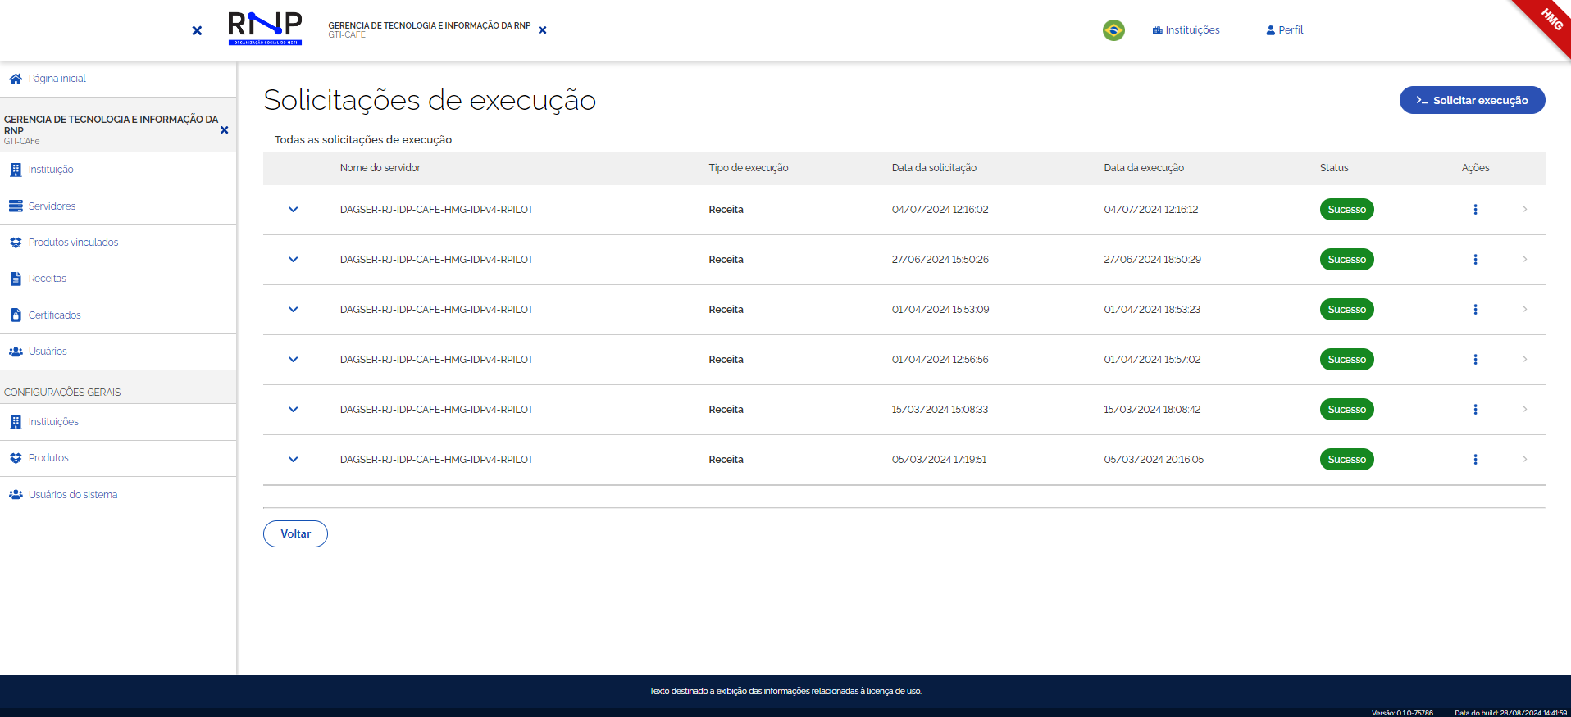
Task: Click right arrow on 01/04/2024 15:53:09 row
Action: [x=1524, y=310]
